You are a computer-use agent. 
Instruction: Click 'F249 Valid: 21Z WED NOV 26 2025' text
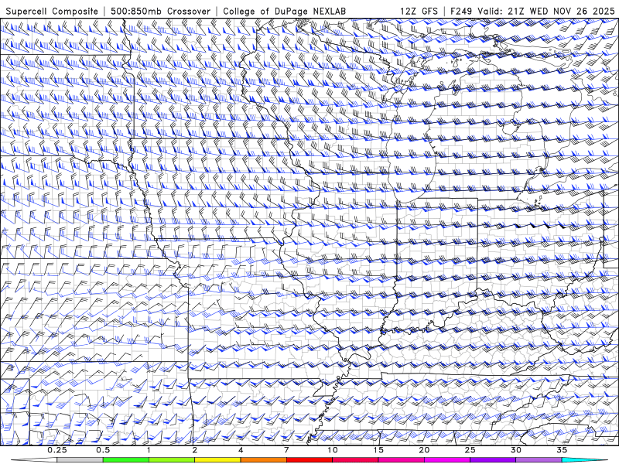[533, 11]
